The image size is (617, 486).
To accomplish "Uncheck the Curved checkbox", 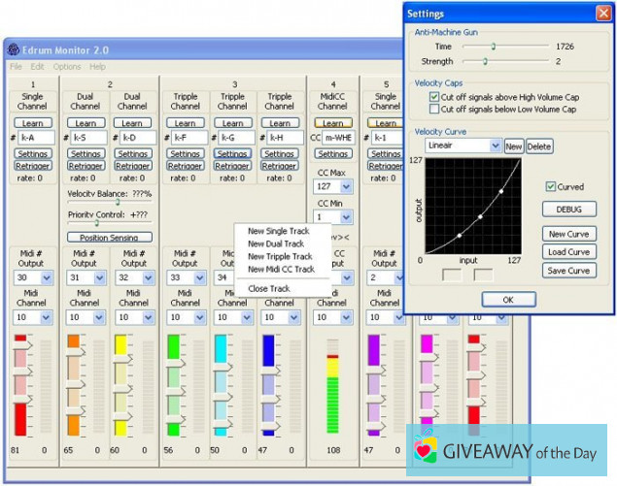I will click(550, 186).
